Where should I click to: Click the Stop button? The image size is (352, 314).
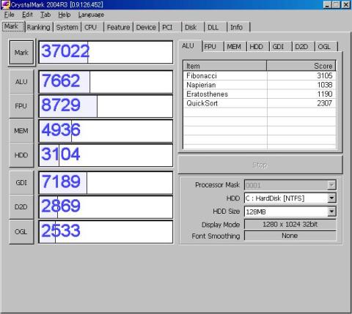(260, 165)
